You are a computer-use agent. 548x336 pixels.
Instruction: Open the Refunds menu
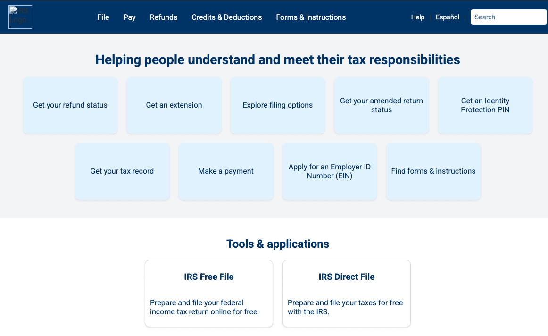click(164, 17)
